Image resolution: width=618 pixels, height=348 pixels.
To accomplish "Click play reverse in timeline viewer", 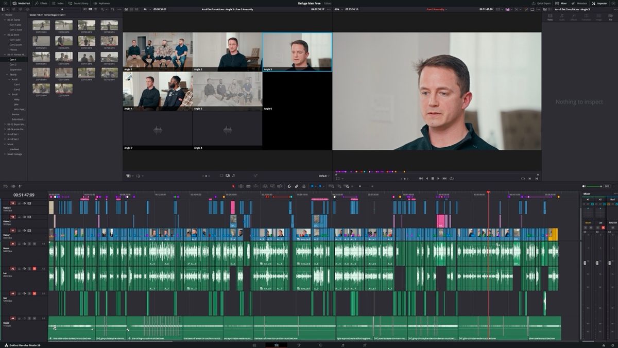I will tap(427, 178).
